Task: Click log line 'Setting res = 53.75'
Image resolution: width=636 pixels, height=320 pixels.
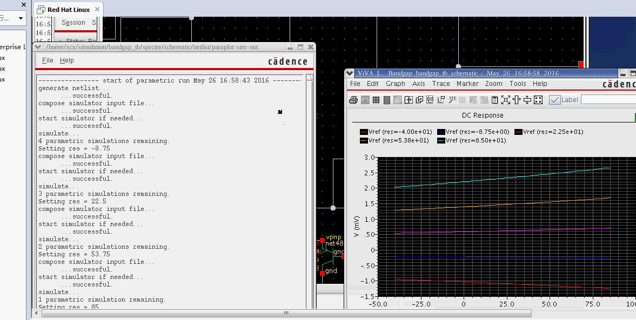Action: 74,254
